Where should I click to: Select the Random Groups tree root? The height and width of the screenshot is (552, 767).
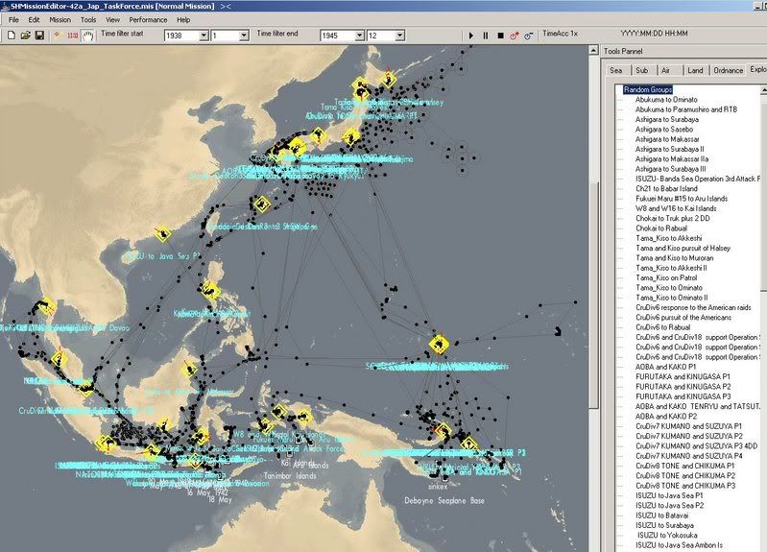[648, 89]
